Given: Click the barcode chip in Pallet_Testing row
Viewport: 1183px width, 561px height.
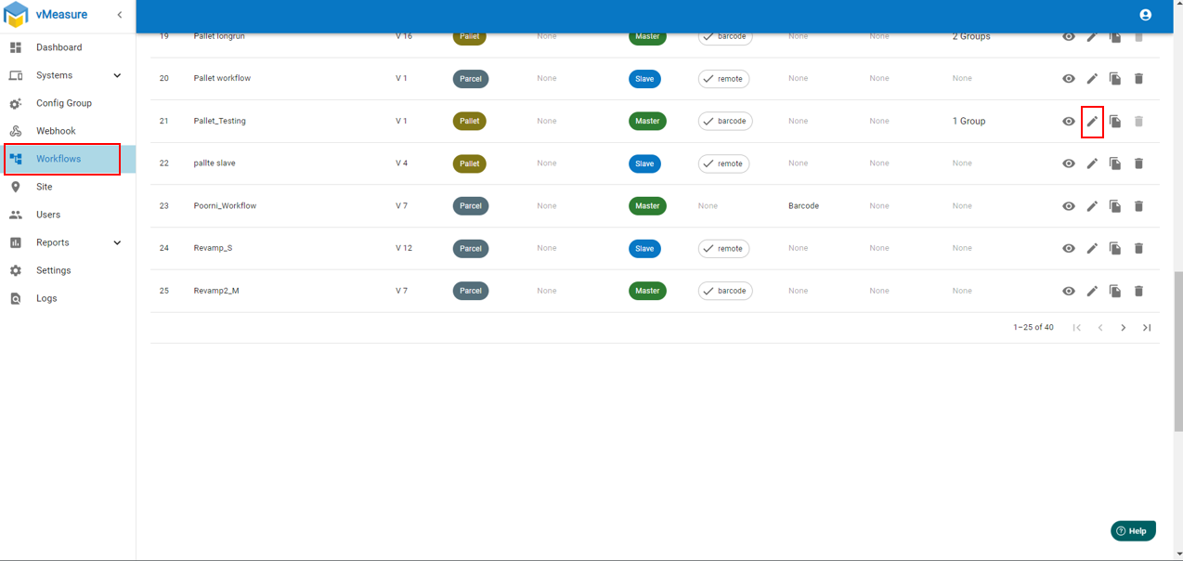Looking at the screenshot, I should pyautogui.click(x=725, y=121).
